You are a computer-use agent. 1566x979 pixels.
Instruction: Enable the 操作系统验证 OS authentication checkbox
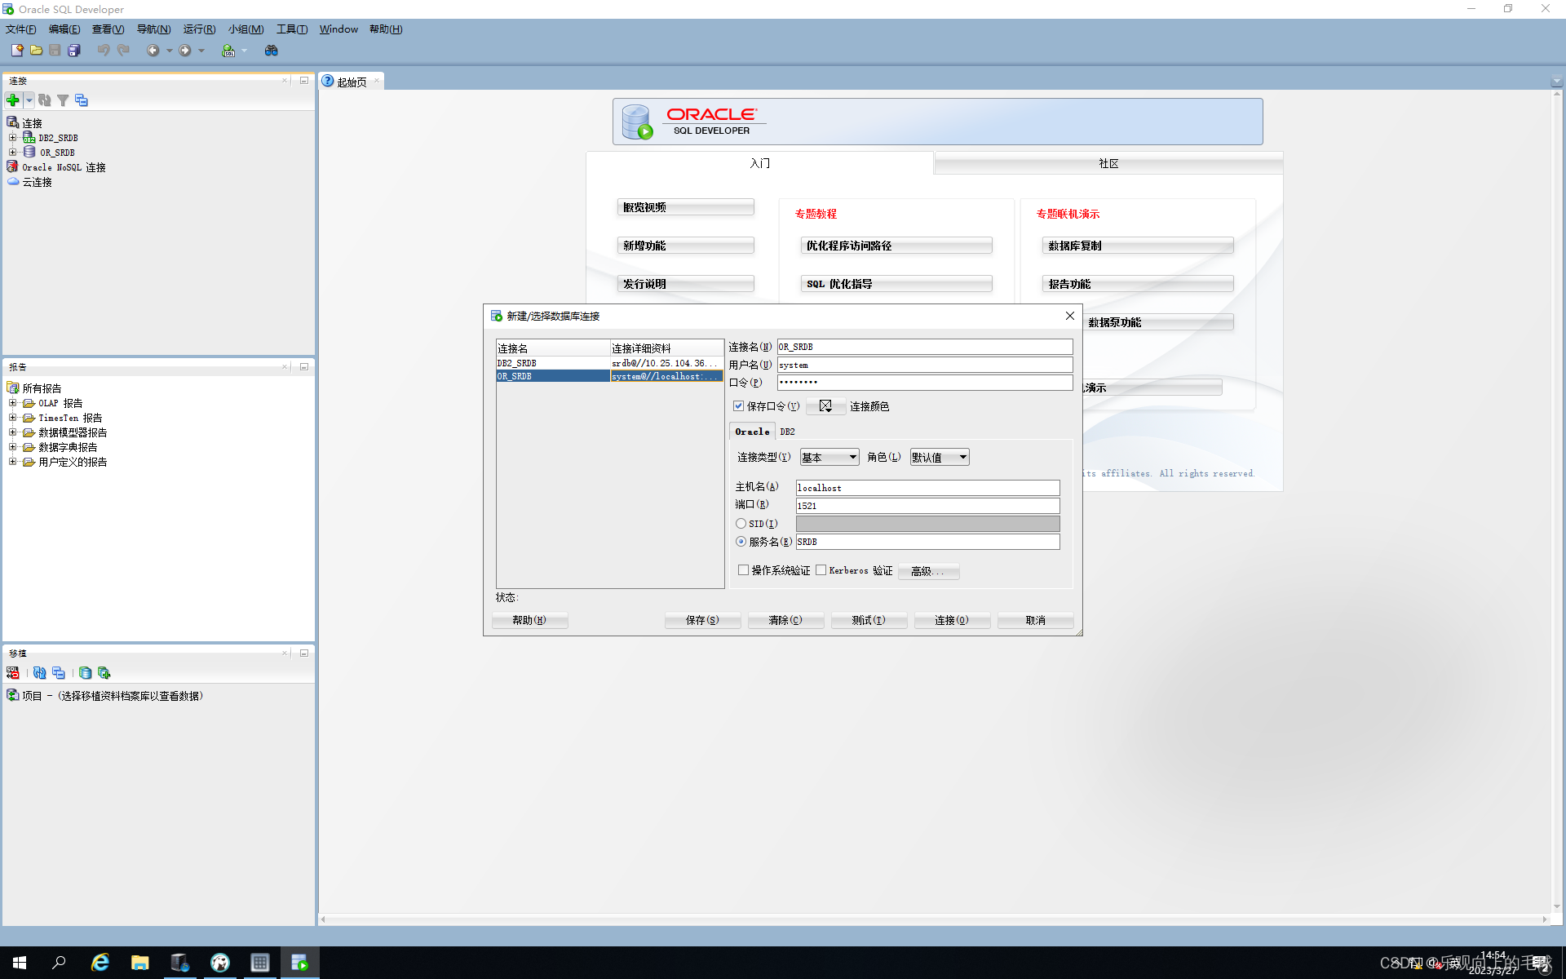[743, 570]
